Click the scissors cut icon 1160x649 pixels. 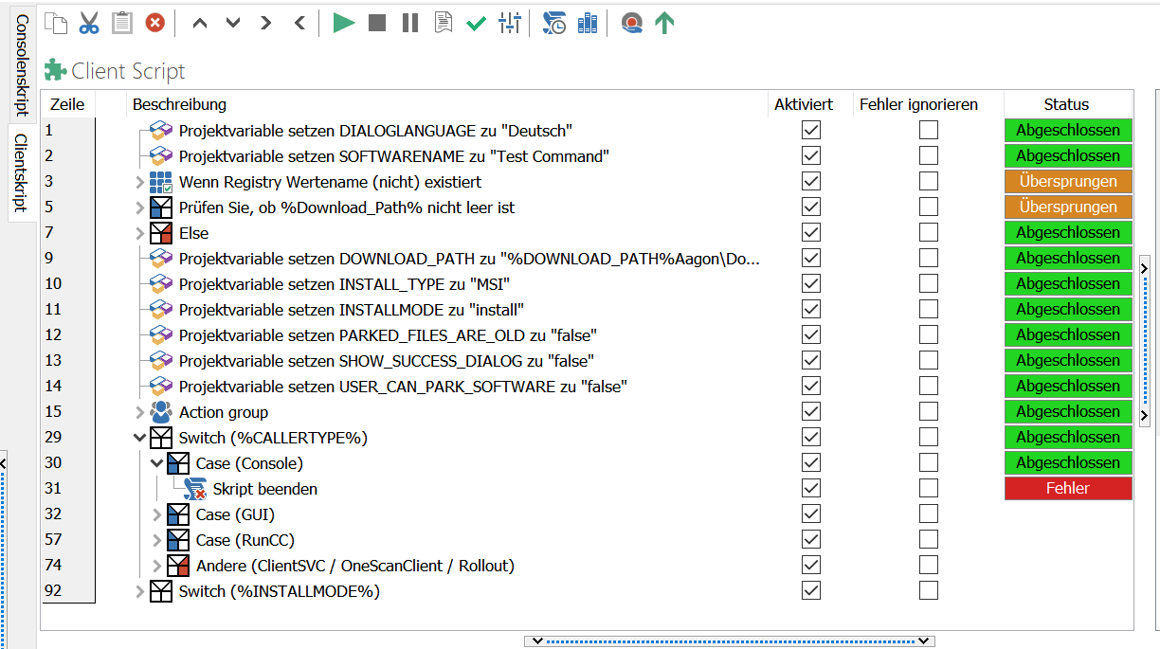point(89,23)
